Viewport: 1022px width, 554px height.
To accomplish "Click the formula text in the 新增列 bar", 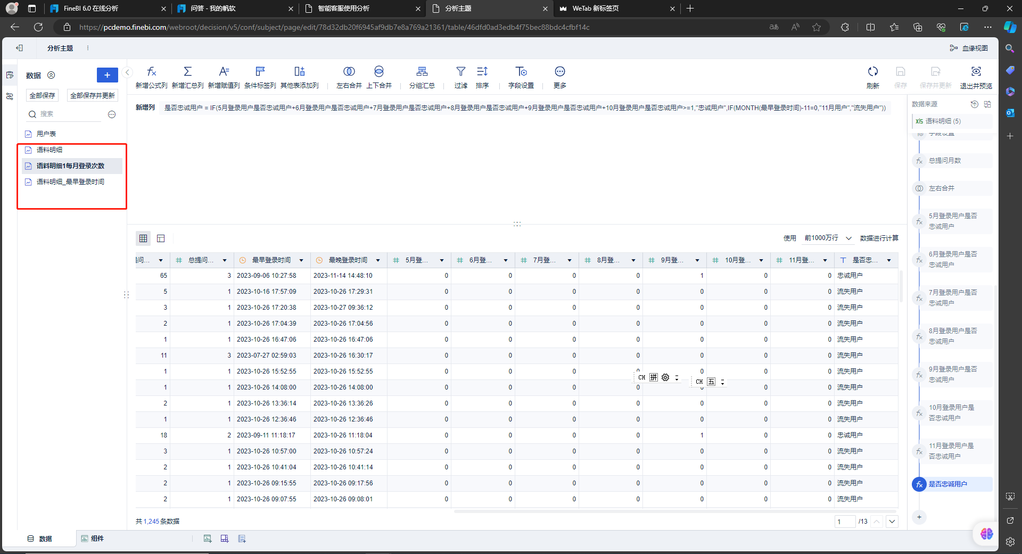I will click(525, 108).
